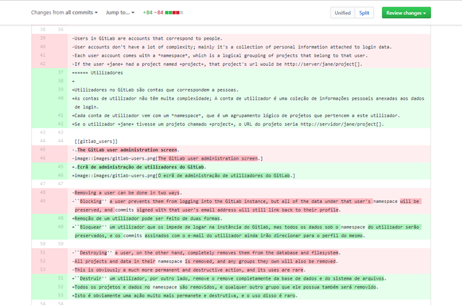The width and height of the screenshot is (462, 305).
Task: Click added line number 53
Action: [61, 295]
